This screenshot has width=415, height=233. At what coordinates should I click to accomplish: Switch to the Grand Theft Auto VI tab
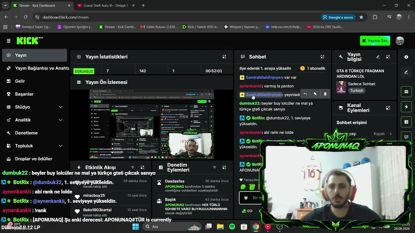(106, 6)
